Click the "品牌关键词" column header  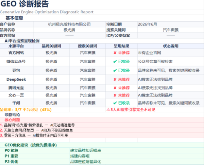point(51,46)
